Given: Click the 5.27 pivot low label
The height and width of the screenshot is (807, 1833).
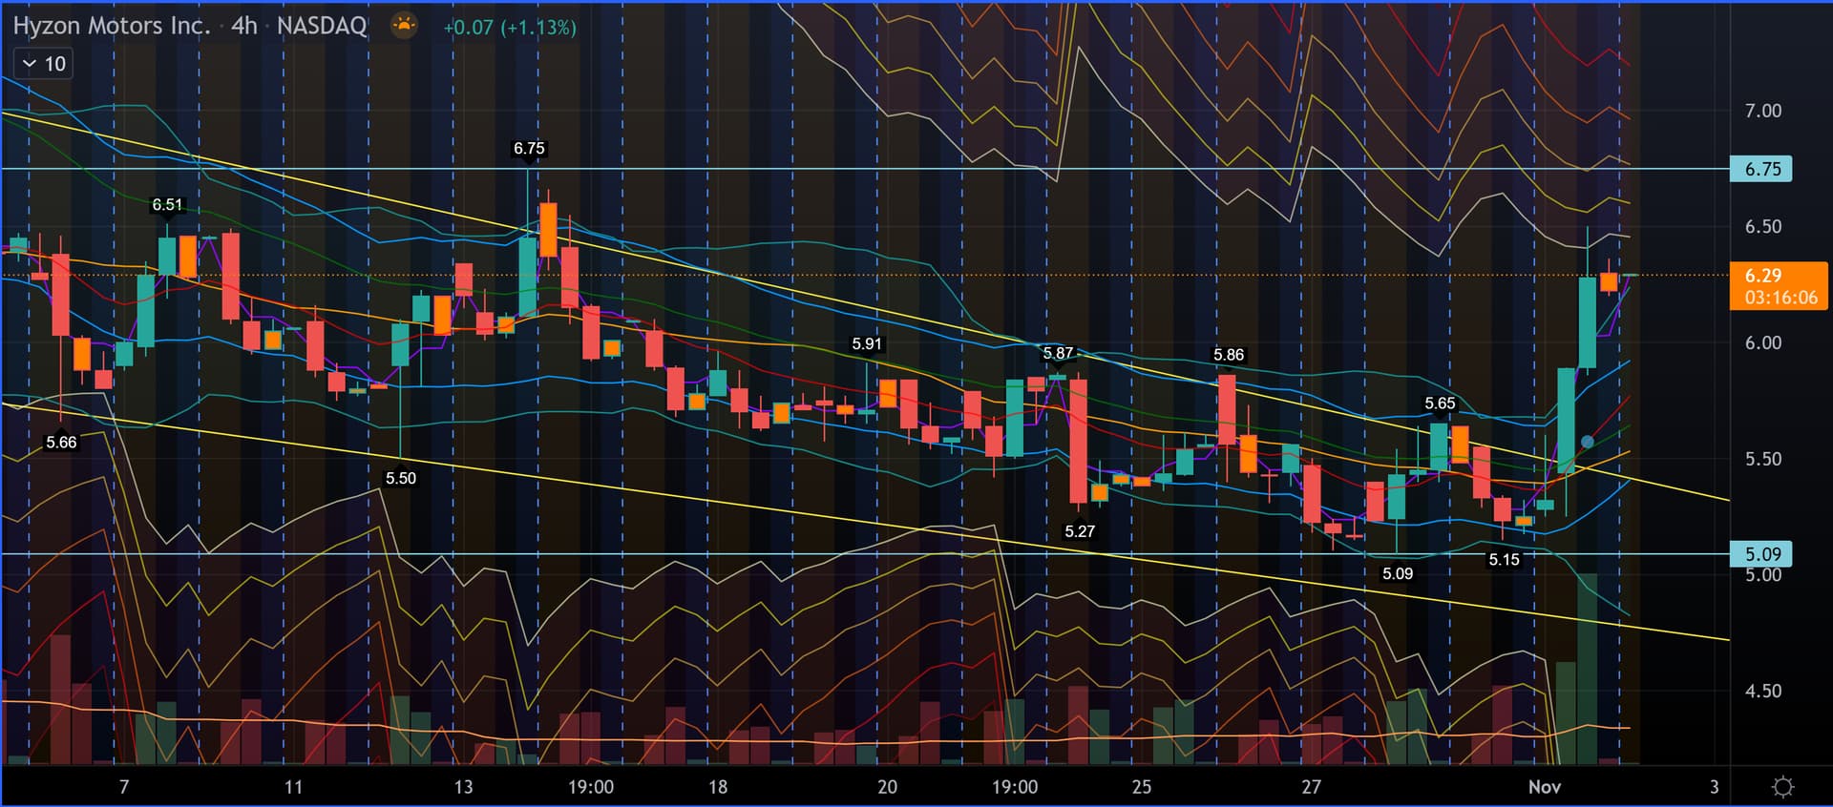Looking at the screenshot, I should point(1080,531).
